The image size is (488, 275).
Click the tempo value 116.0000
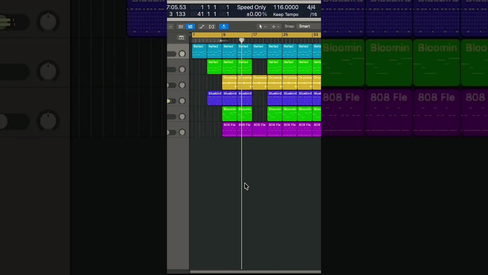tap(286, 7)
